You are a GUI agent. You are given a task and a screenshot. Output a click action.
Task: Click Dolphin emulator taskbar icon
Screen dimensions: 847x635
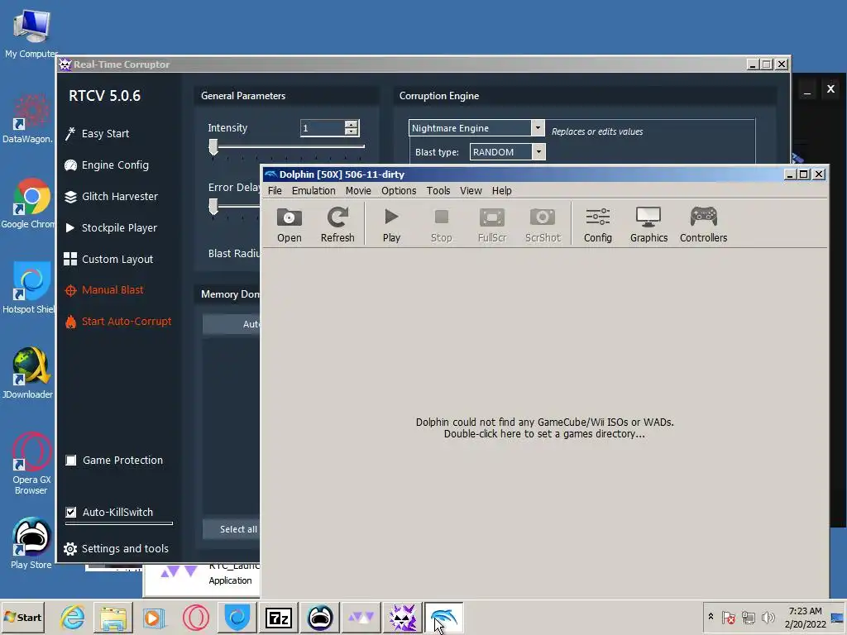443,617
